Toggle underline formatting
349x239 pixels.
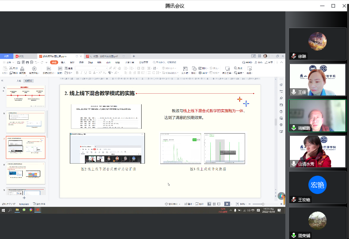click(85, 73)
